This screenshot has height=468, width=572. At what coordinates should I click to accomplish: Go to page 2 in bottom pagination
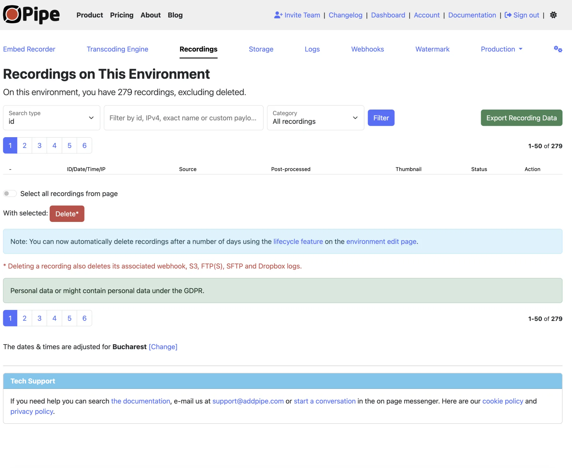(x=24, y=318)
